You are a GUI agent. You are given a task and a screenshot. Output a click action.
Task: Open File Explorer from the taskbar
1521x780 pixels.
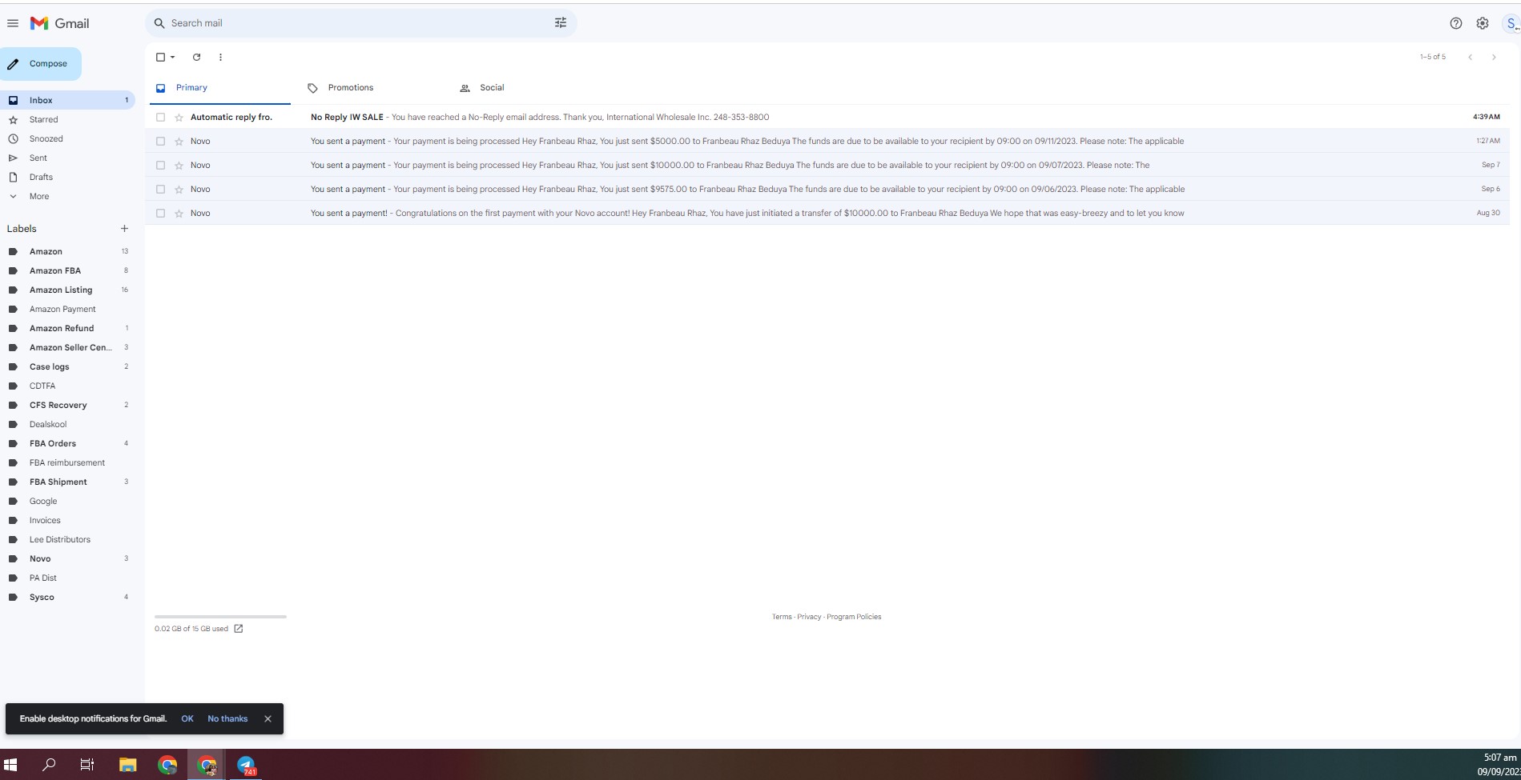click(127, 765)
